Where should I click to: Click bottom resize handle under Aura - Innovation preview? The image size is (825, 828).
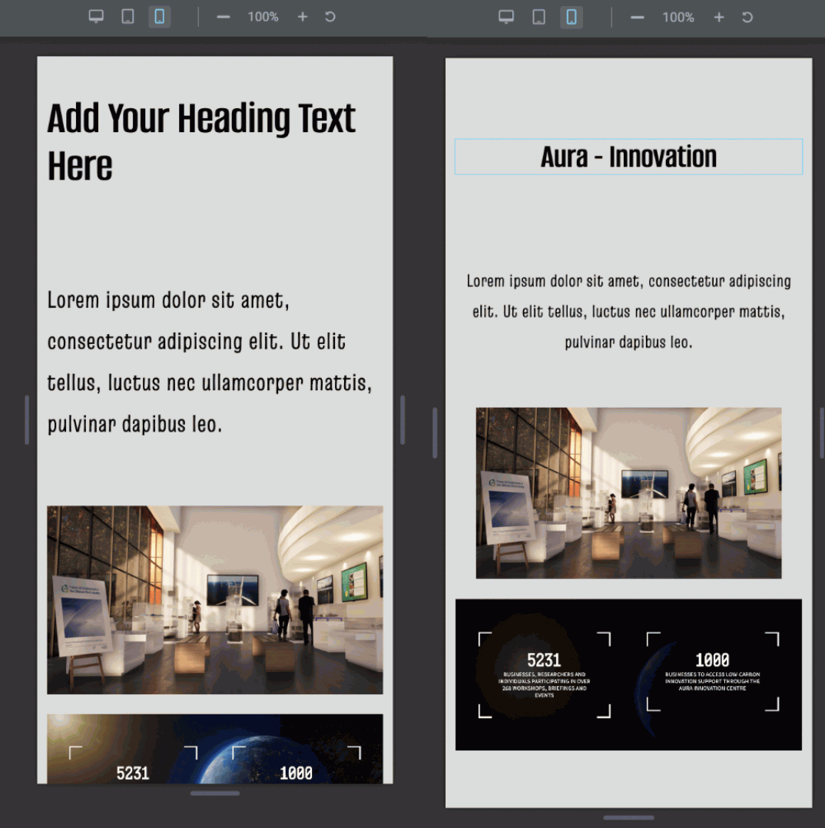628,818
